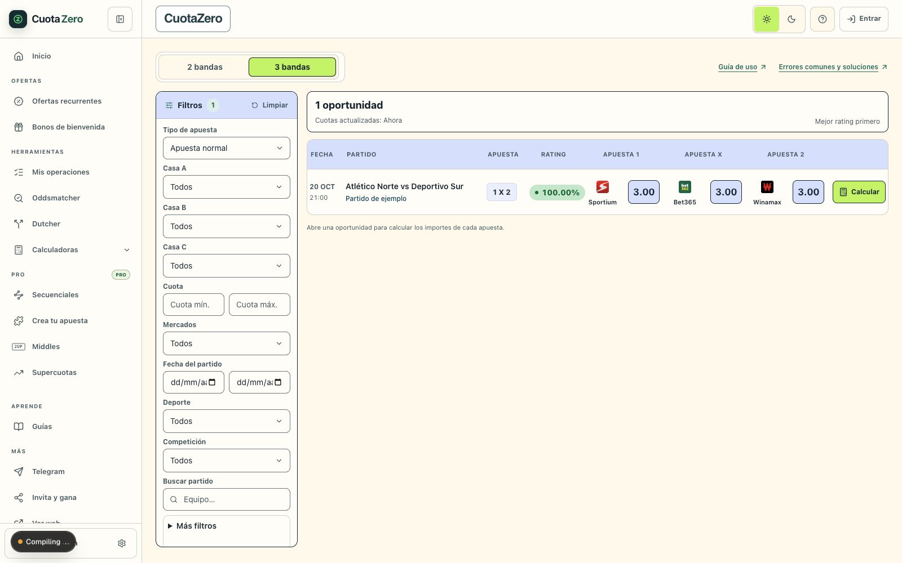The image size is (902, 563).
Task: Go to Inicio in sidebar
Action: click(70, 56)
